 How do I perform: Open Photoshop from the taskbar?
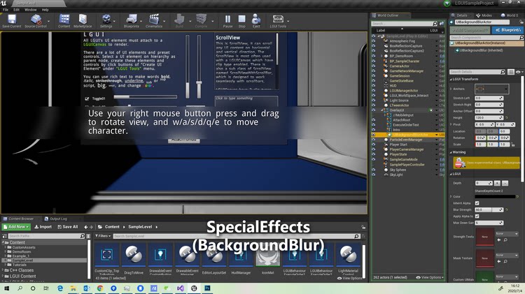207,288
